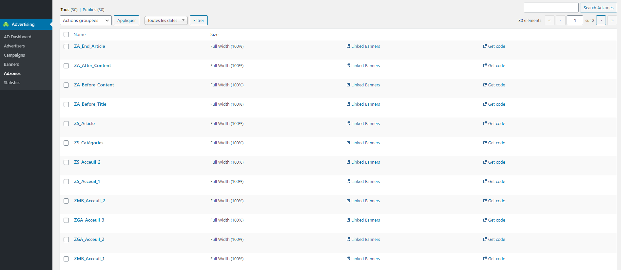621x270 pixels.
Task: Check the box for ZA_After_Content
Action: click(66, 66)
